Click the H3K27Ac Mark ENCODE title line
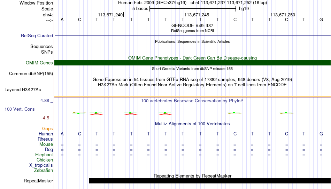Screen dimensions: 331x189 [x=192, y=85]
